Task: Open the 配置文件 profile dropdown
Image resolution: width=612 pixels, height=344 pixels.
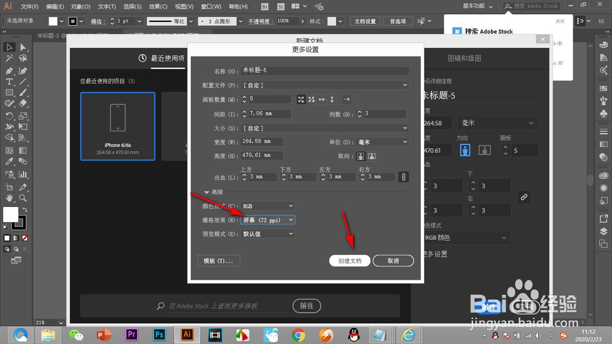Action: pyautogui.click(x=325, y=85)
